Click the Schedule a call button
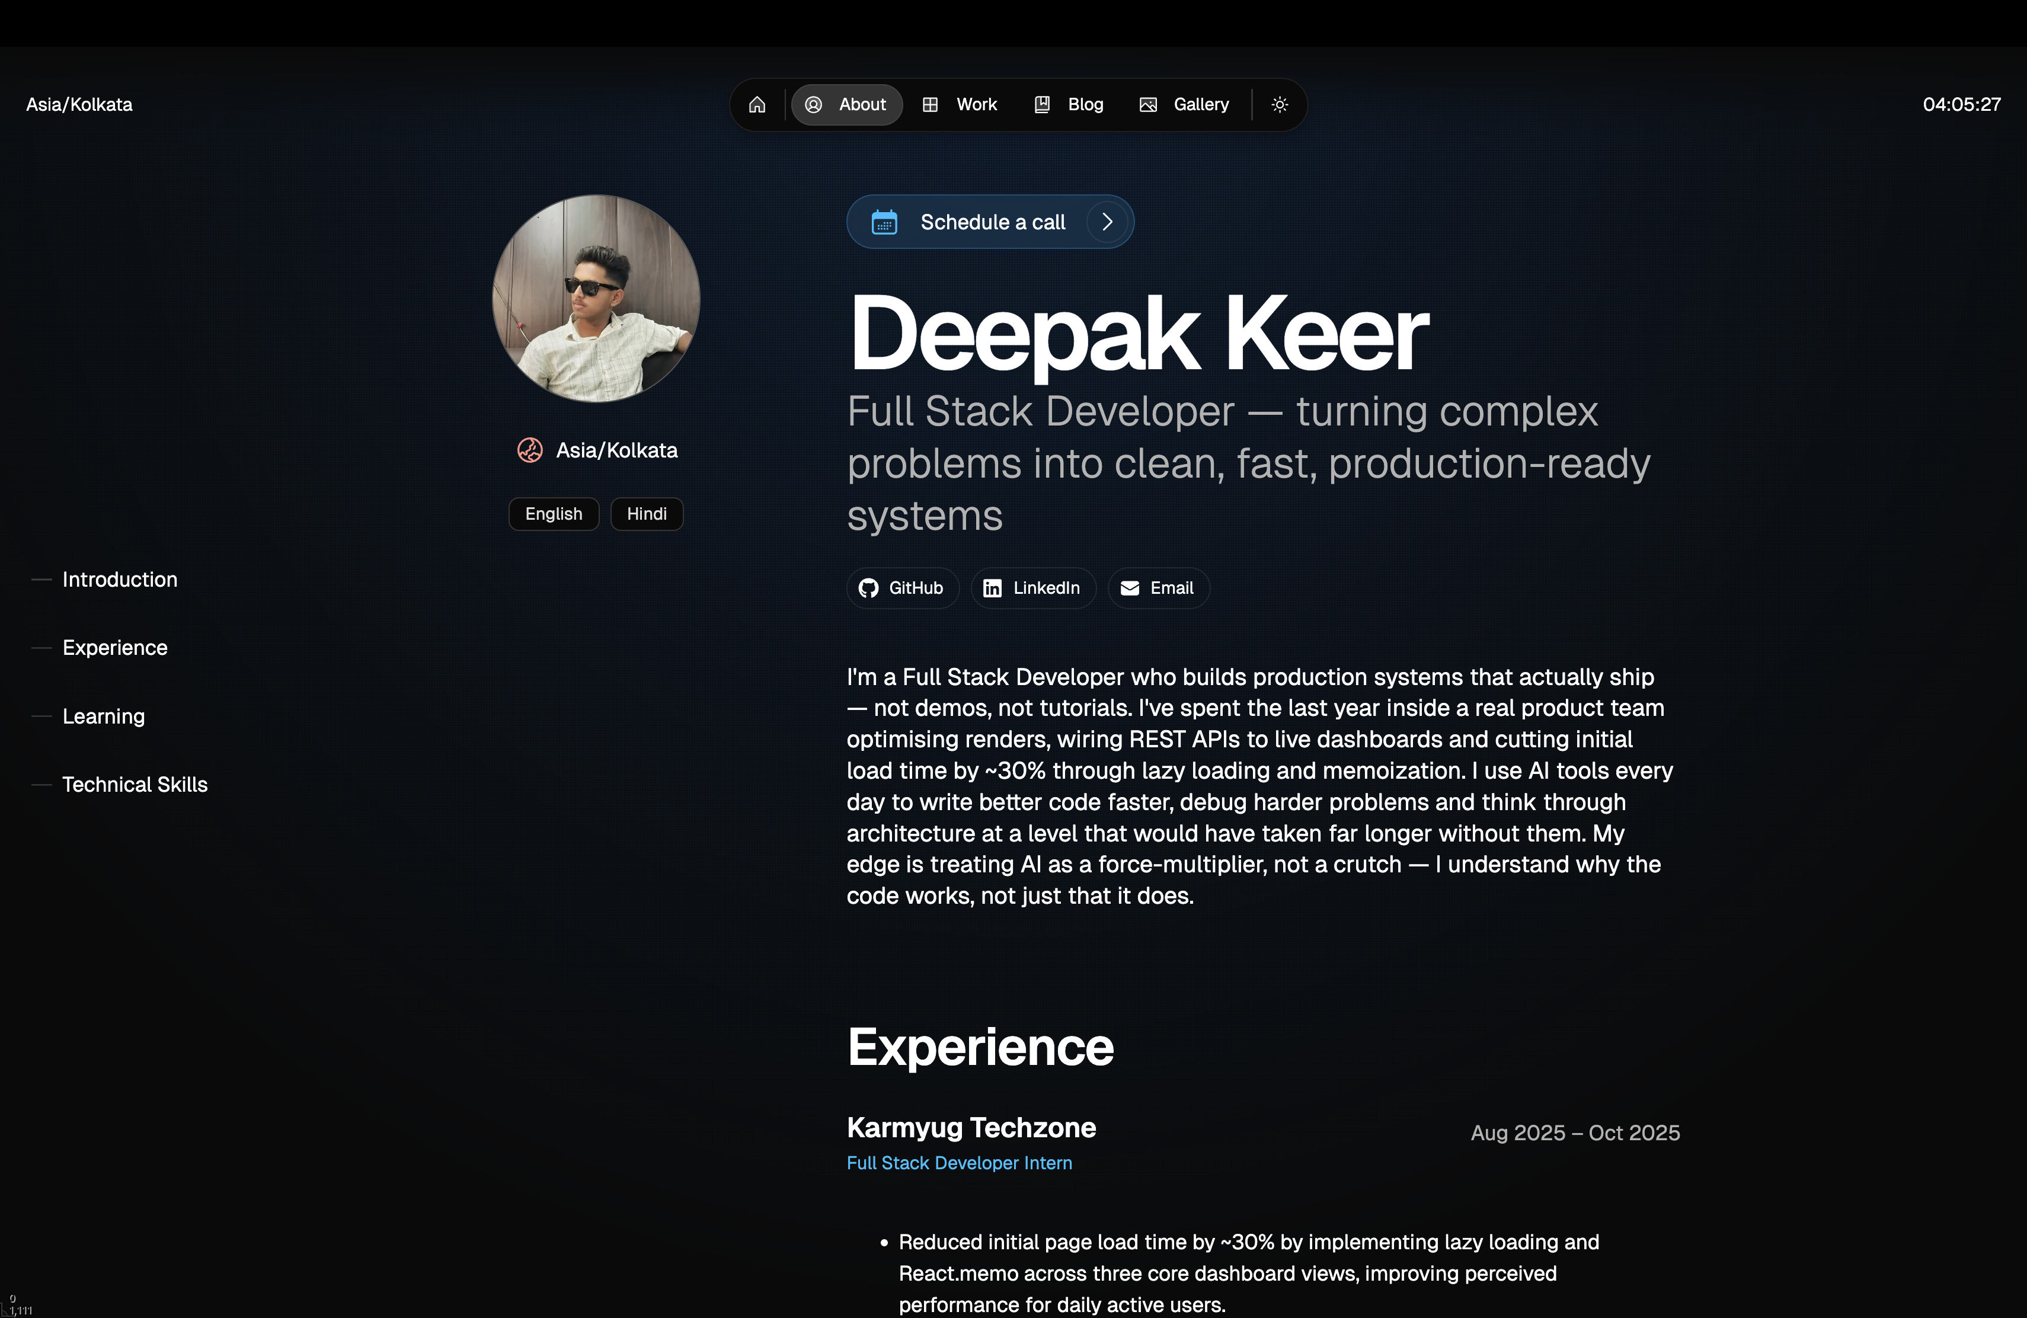The height and width of the screenshot is (1318, 2027). [990, 222]
